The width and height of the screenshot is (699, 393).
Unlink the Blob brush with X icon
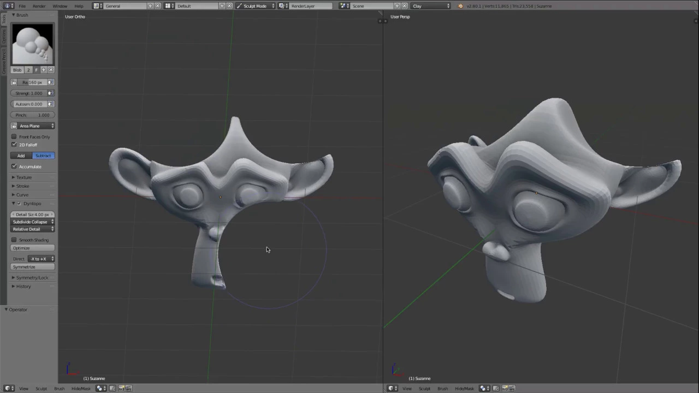coord(51,70)
